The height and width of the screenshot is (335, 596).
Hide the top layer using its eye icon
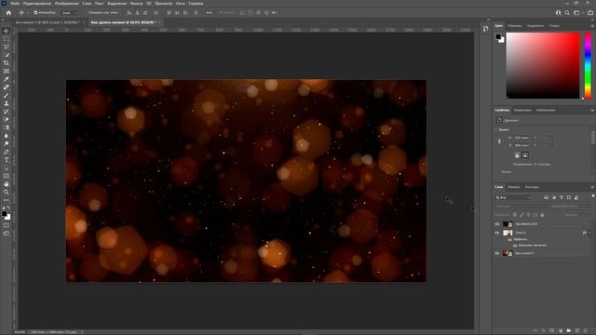[x=497, y=224]
